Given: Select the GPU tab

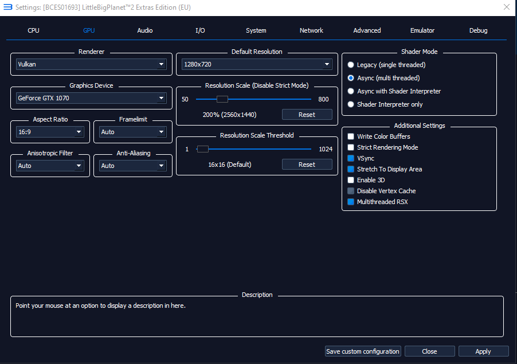Looking at the screenshot, I should click(x=89, y=30).
